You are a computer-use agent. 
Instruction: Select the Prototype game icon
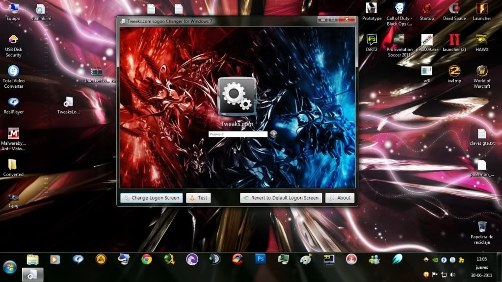[x=371, y=11]
